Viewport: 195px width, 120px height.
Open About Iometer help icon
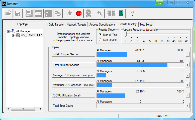click(x=133, y=13)
